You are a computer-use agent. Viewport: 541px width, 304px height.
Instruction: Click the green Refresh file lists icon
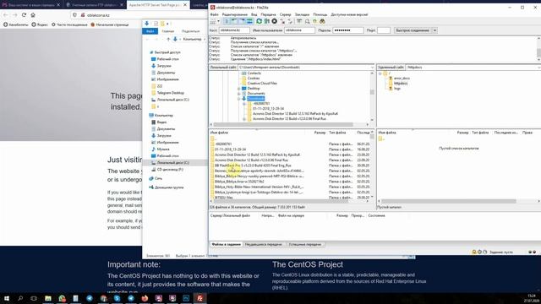pyautogui.click(x=259, y=21)
